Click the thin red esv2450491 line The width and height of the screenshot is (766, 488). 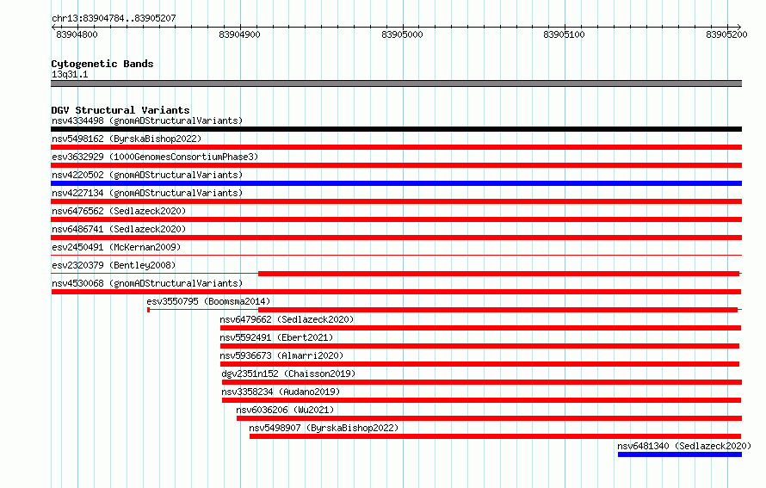[396, 256]
